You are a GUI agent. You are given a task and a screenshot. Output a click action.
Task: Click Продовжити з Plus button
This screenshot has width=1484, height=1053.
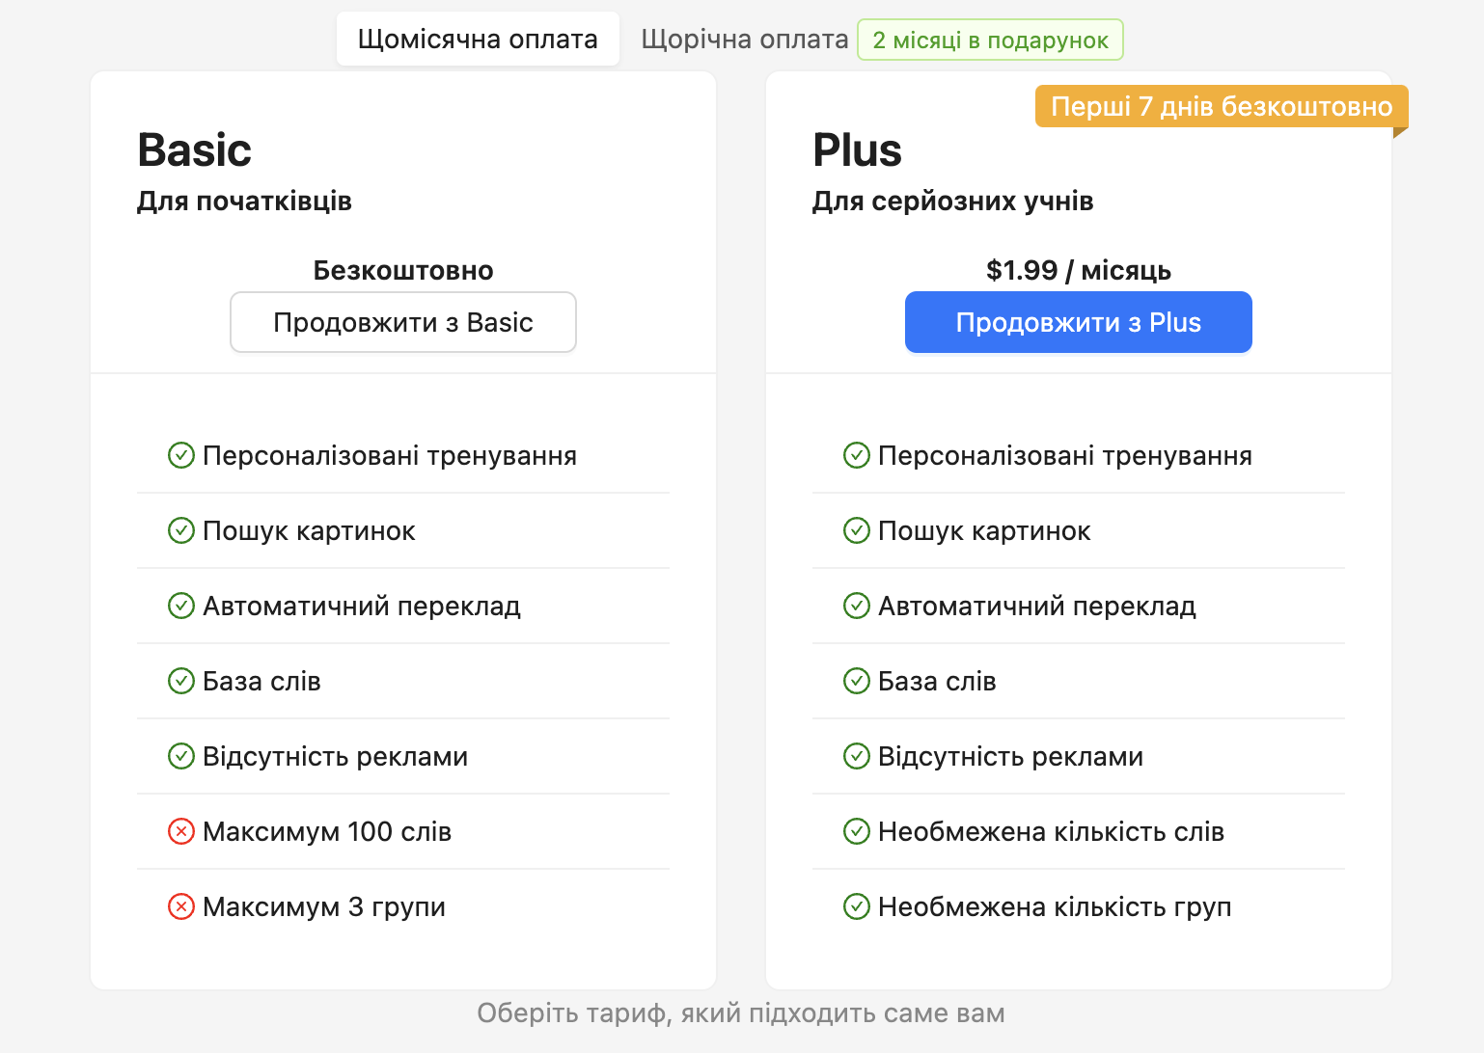(1079, 322)
